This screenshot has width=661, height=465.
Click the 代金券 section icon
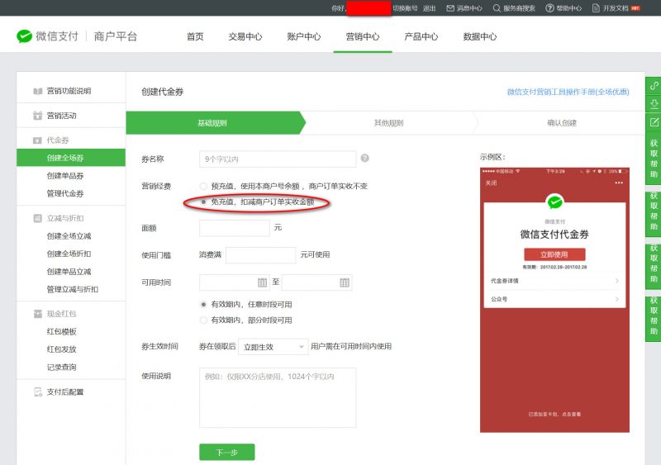(x=37, y=140)
